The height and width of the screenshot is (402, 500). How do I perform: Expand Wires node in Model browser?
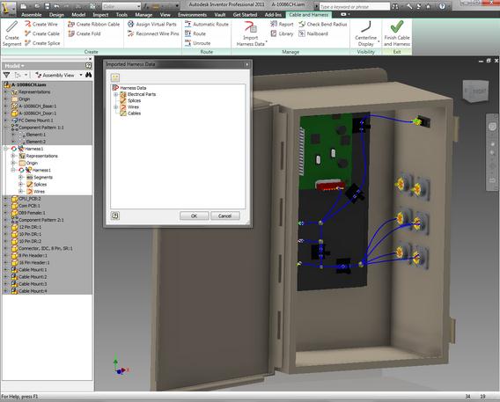[x=20, y=192]
